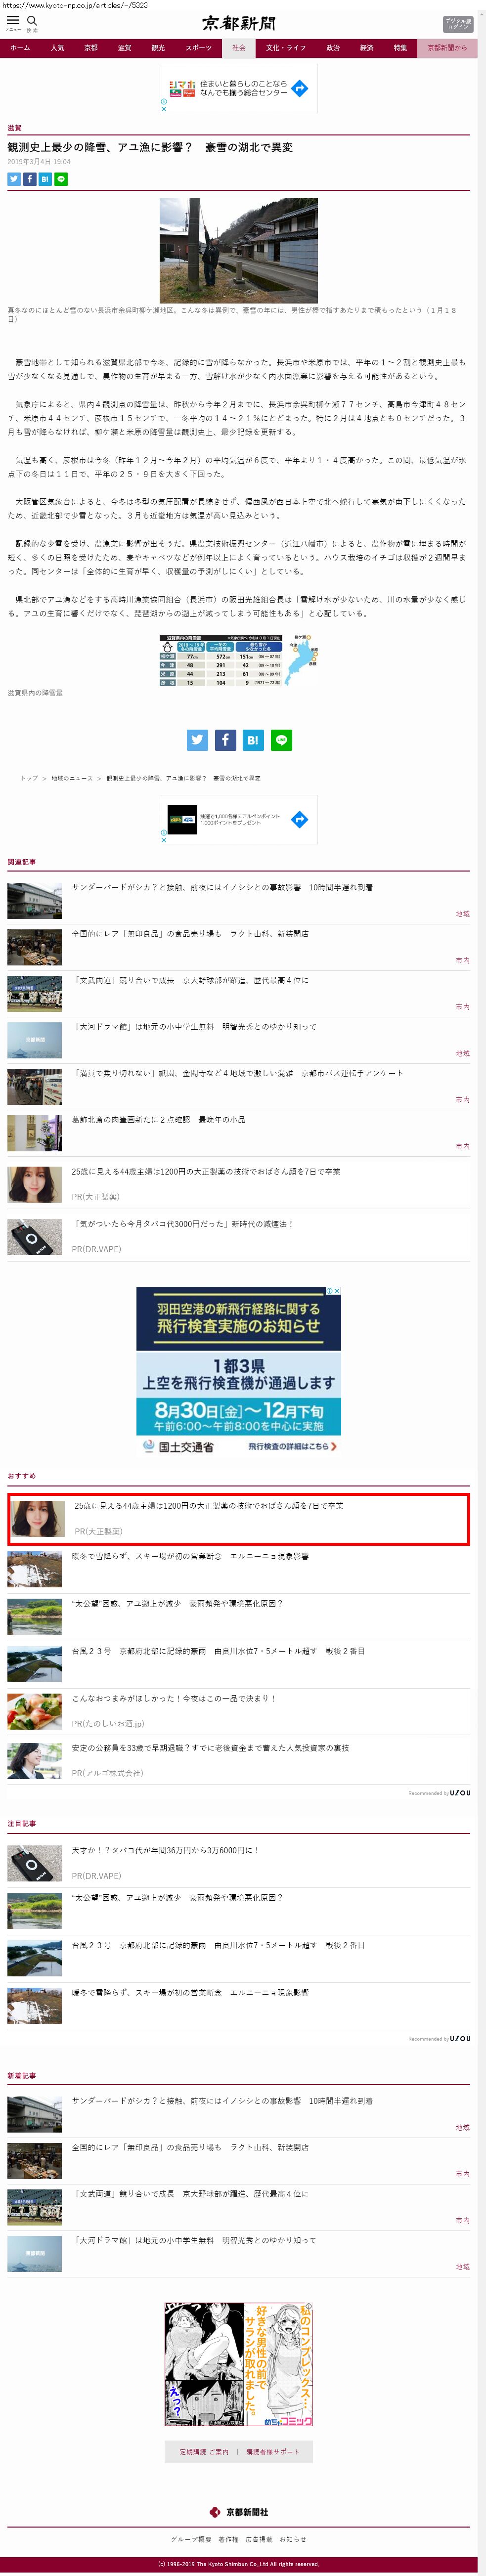Share via large Facebook button below article

[x=225, y=740]
